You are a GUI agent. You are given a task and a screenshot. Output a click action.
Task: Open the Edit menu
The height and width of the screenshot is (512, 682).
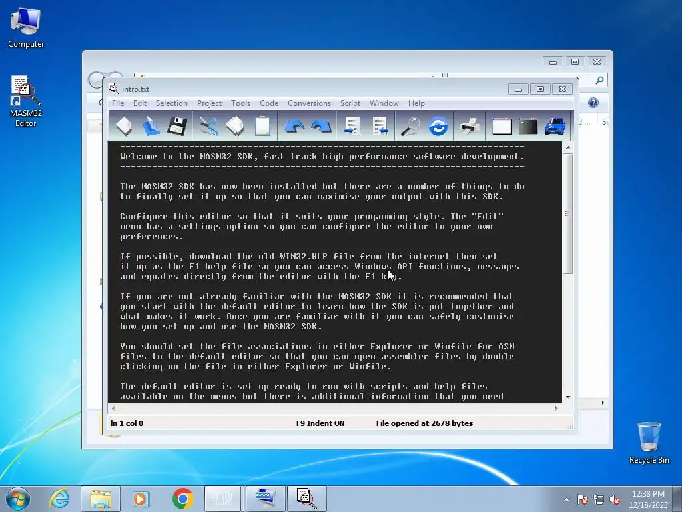tap(140, 103)
